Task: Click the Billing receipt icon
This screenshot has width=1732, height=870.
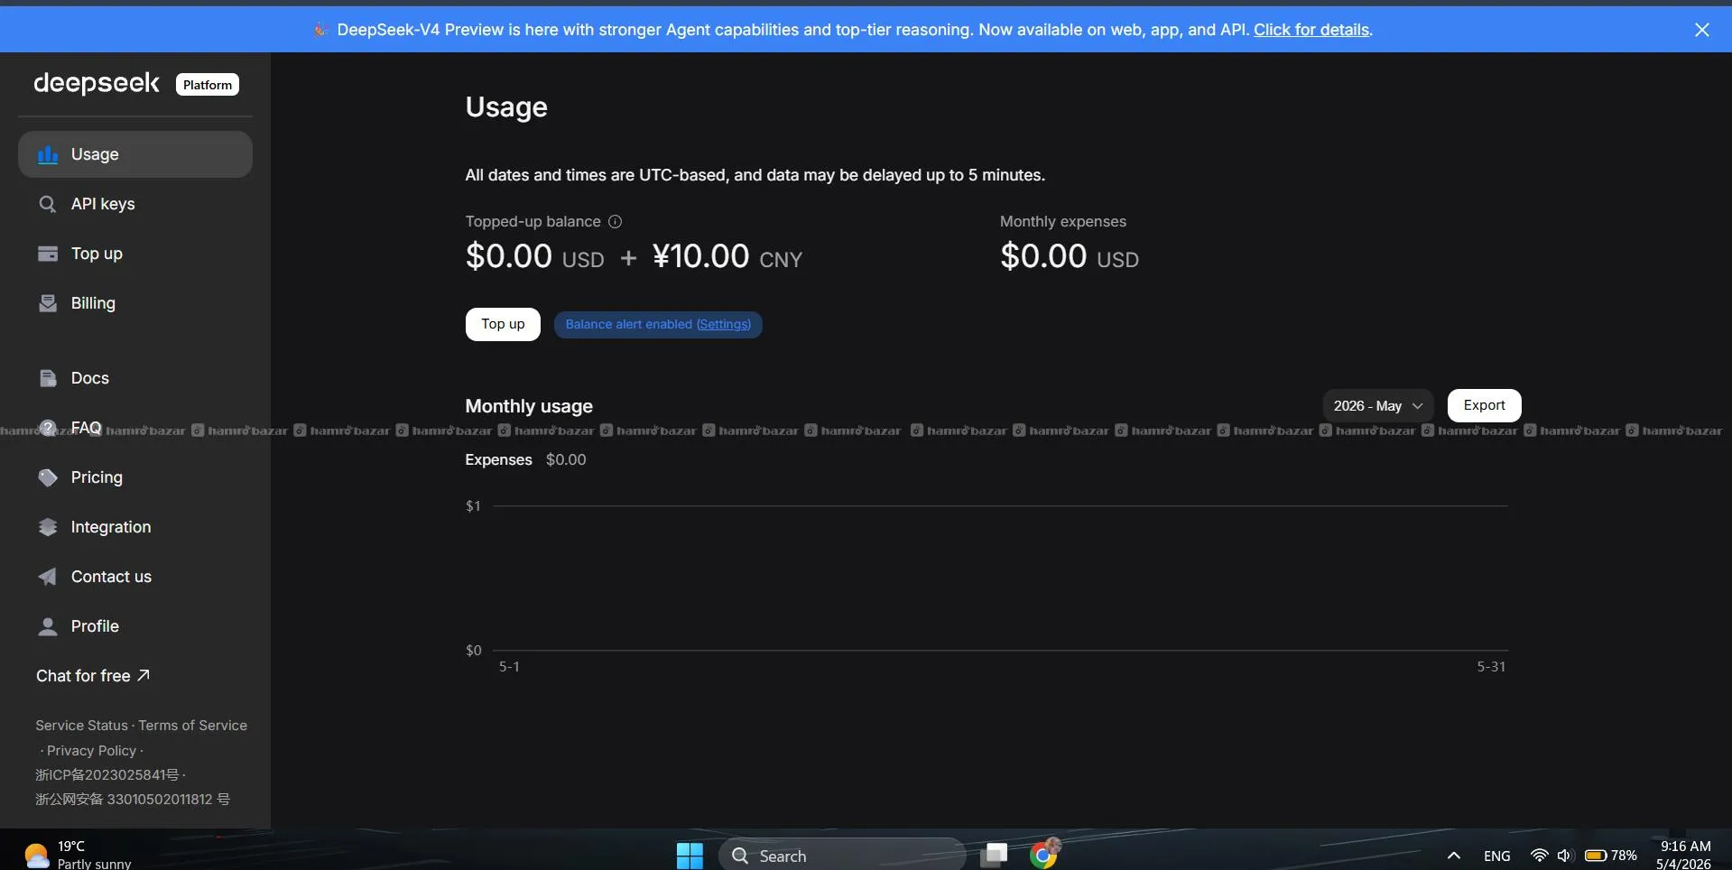Action: pos(48,303)
